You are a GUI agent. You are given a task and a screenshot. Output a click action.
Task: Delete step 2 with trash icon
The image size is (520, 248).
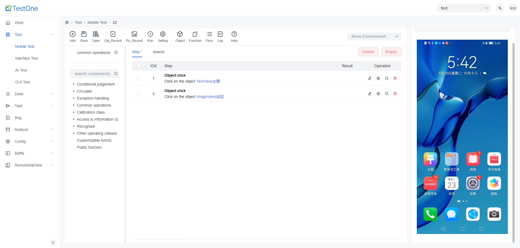pos(395,94)
